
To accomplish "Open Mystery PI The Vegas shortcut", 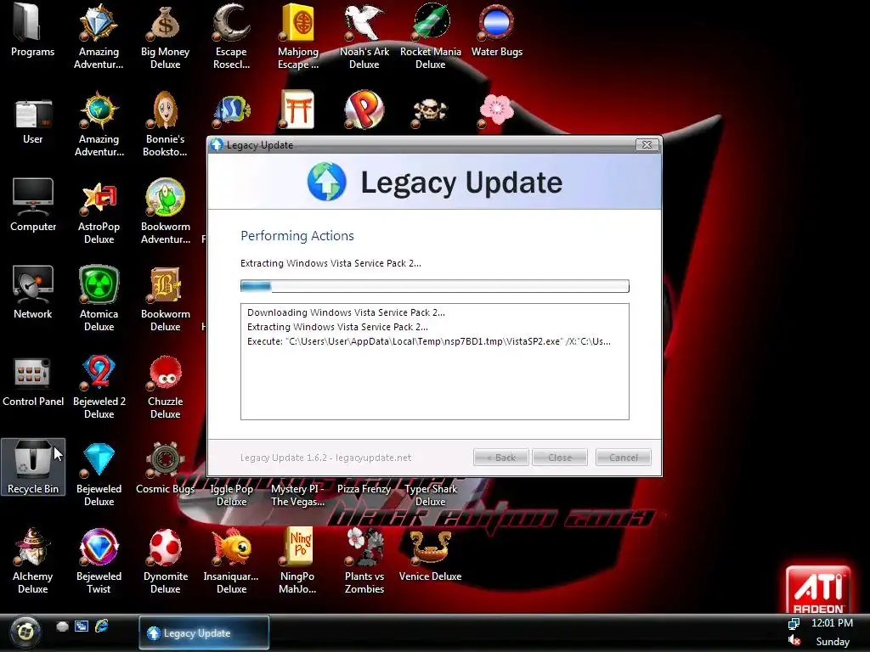I will tap(298, 495).
